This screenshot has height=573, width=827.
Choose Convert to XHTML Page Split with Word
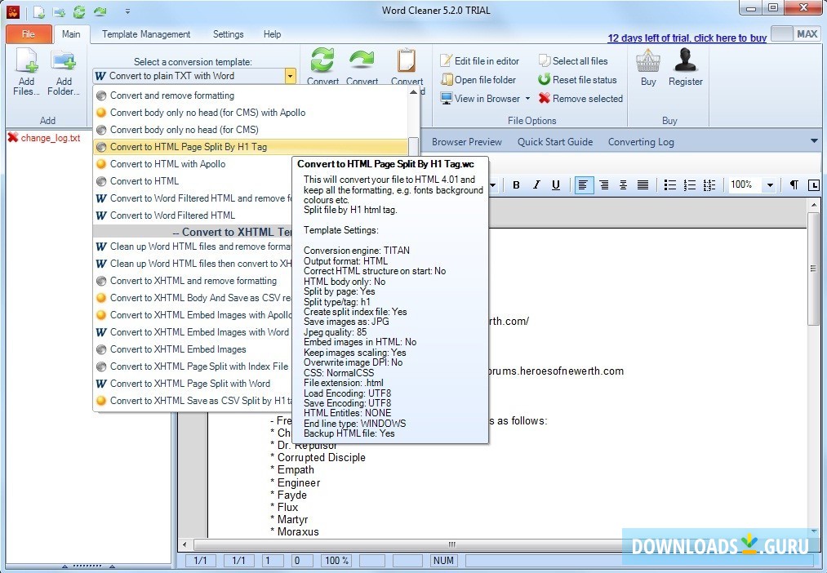[193, 384]
